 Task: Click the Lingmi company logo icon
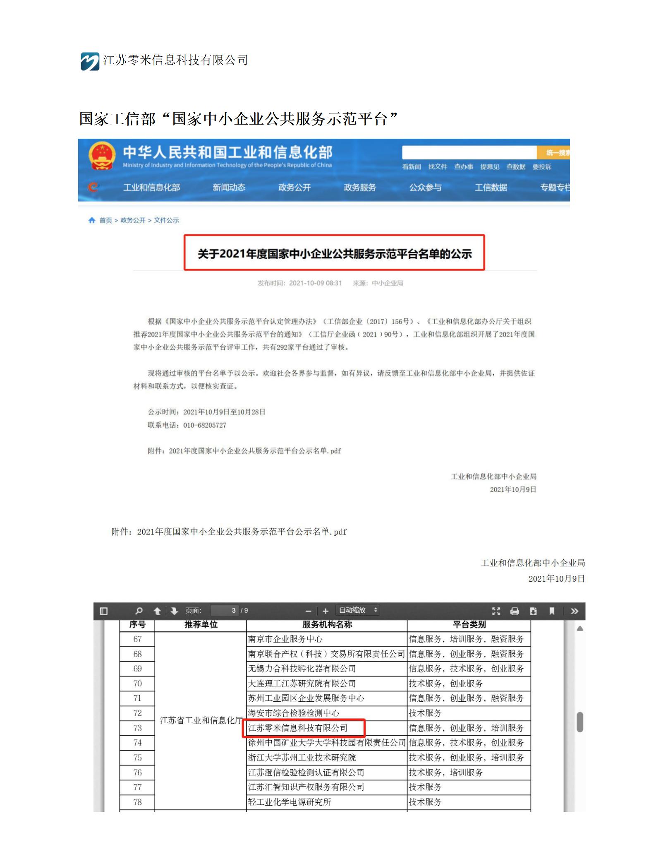coord(90,61)
